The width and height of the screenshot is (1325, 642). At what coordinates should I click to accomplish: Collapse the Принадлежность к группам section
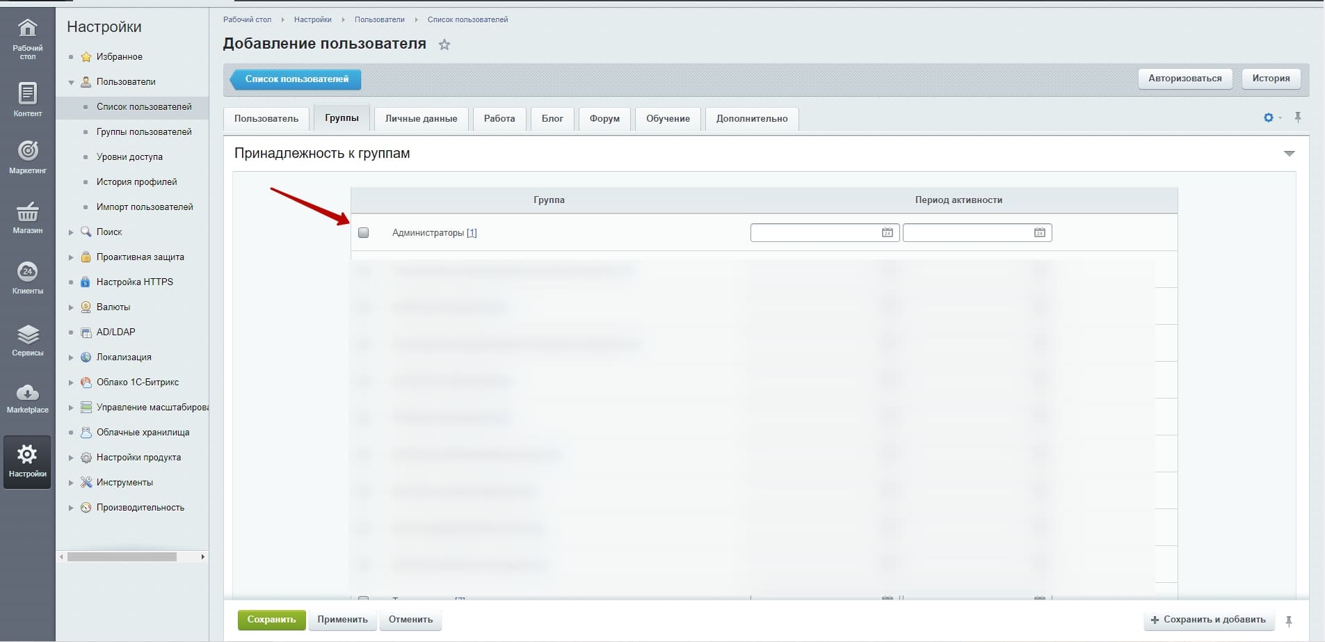pos(1289,154)
